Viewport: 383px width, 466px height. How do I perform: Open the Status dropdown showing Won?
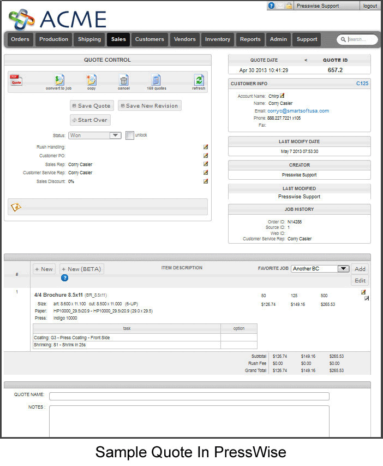tap(95, 135)
